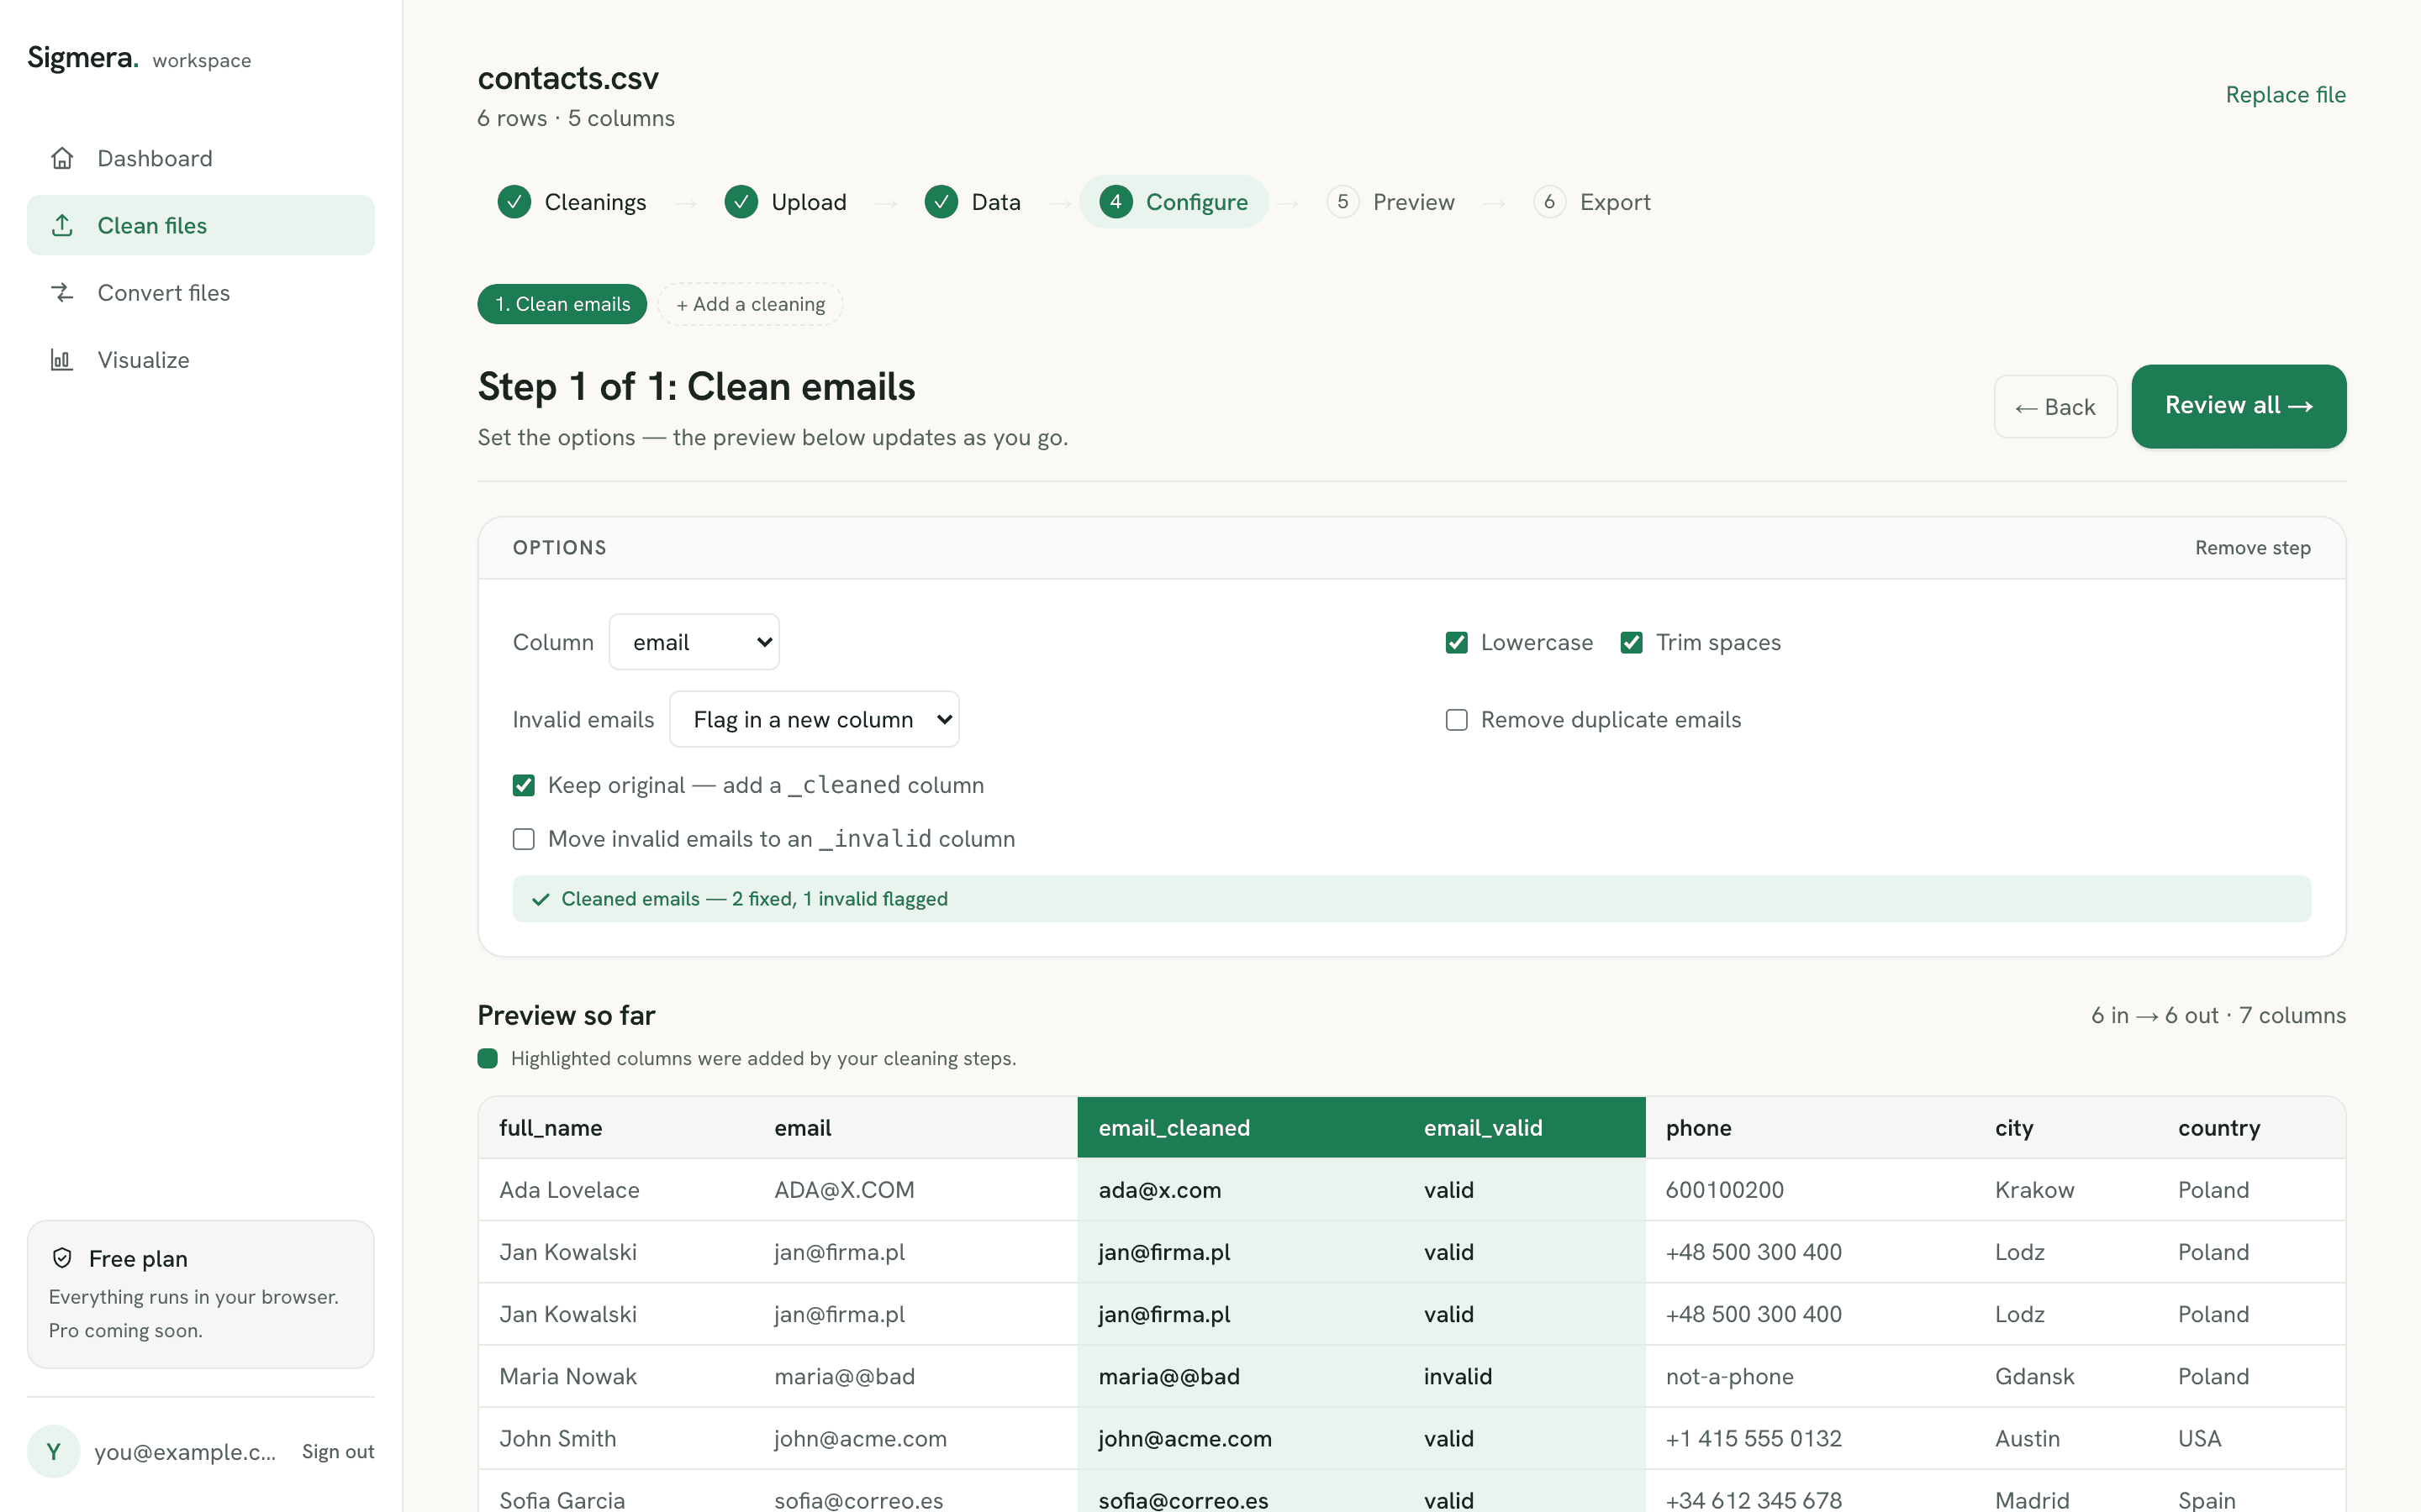Click the Convert files arrows icon
The image size is (2421, 1512).
coord(62,292)
